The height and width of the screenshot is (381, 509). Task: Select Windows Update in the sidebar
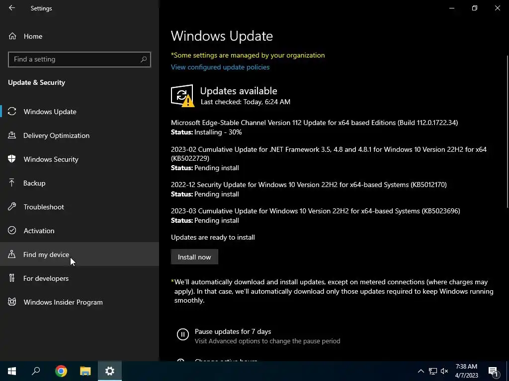point(80,112)
